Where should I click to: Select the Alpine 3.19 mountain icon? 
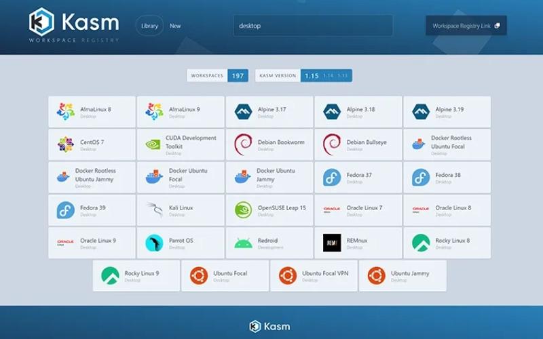pyautogui.click(x=421, y=111)
